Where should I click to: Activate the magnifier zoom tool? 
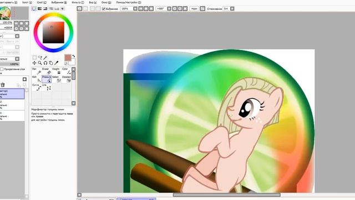pyautogui.click(x=40, y=63)
